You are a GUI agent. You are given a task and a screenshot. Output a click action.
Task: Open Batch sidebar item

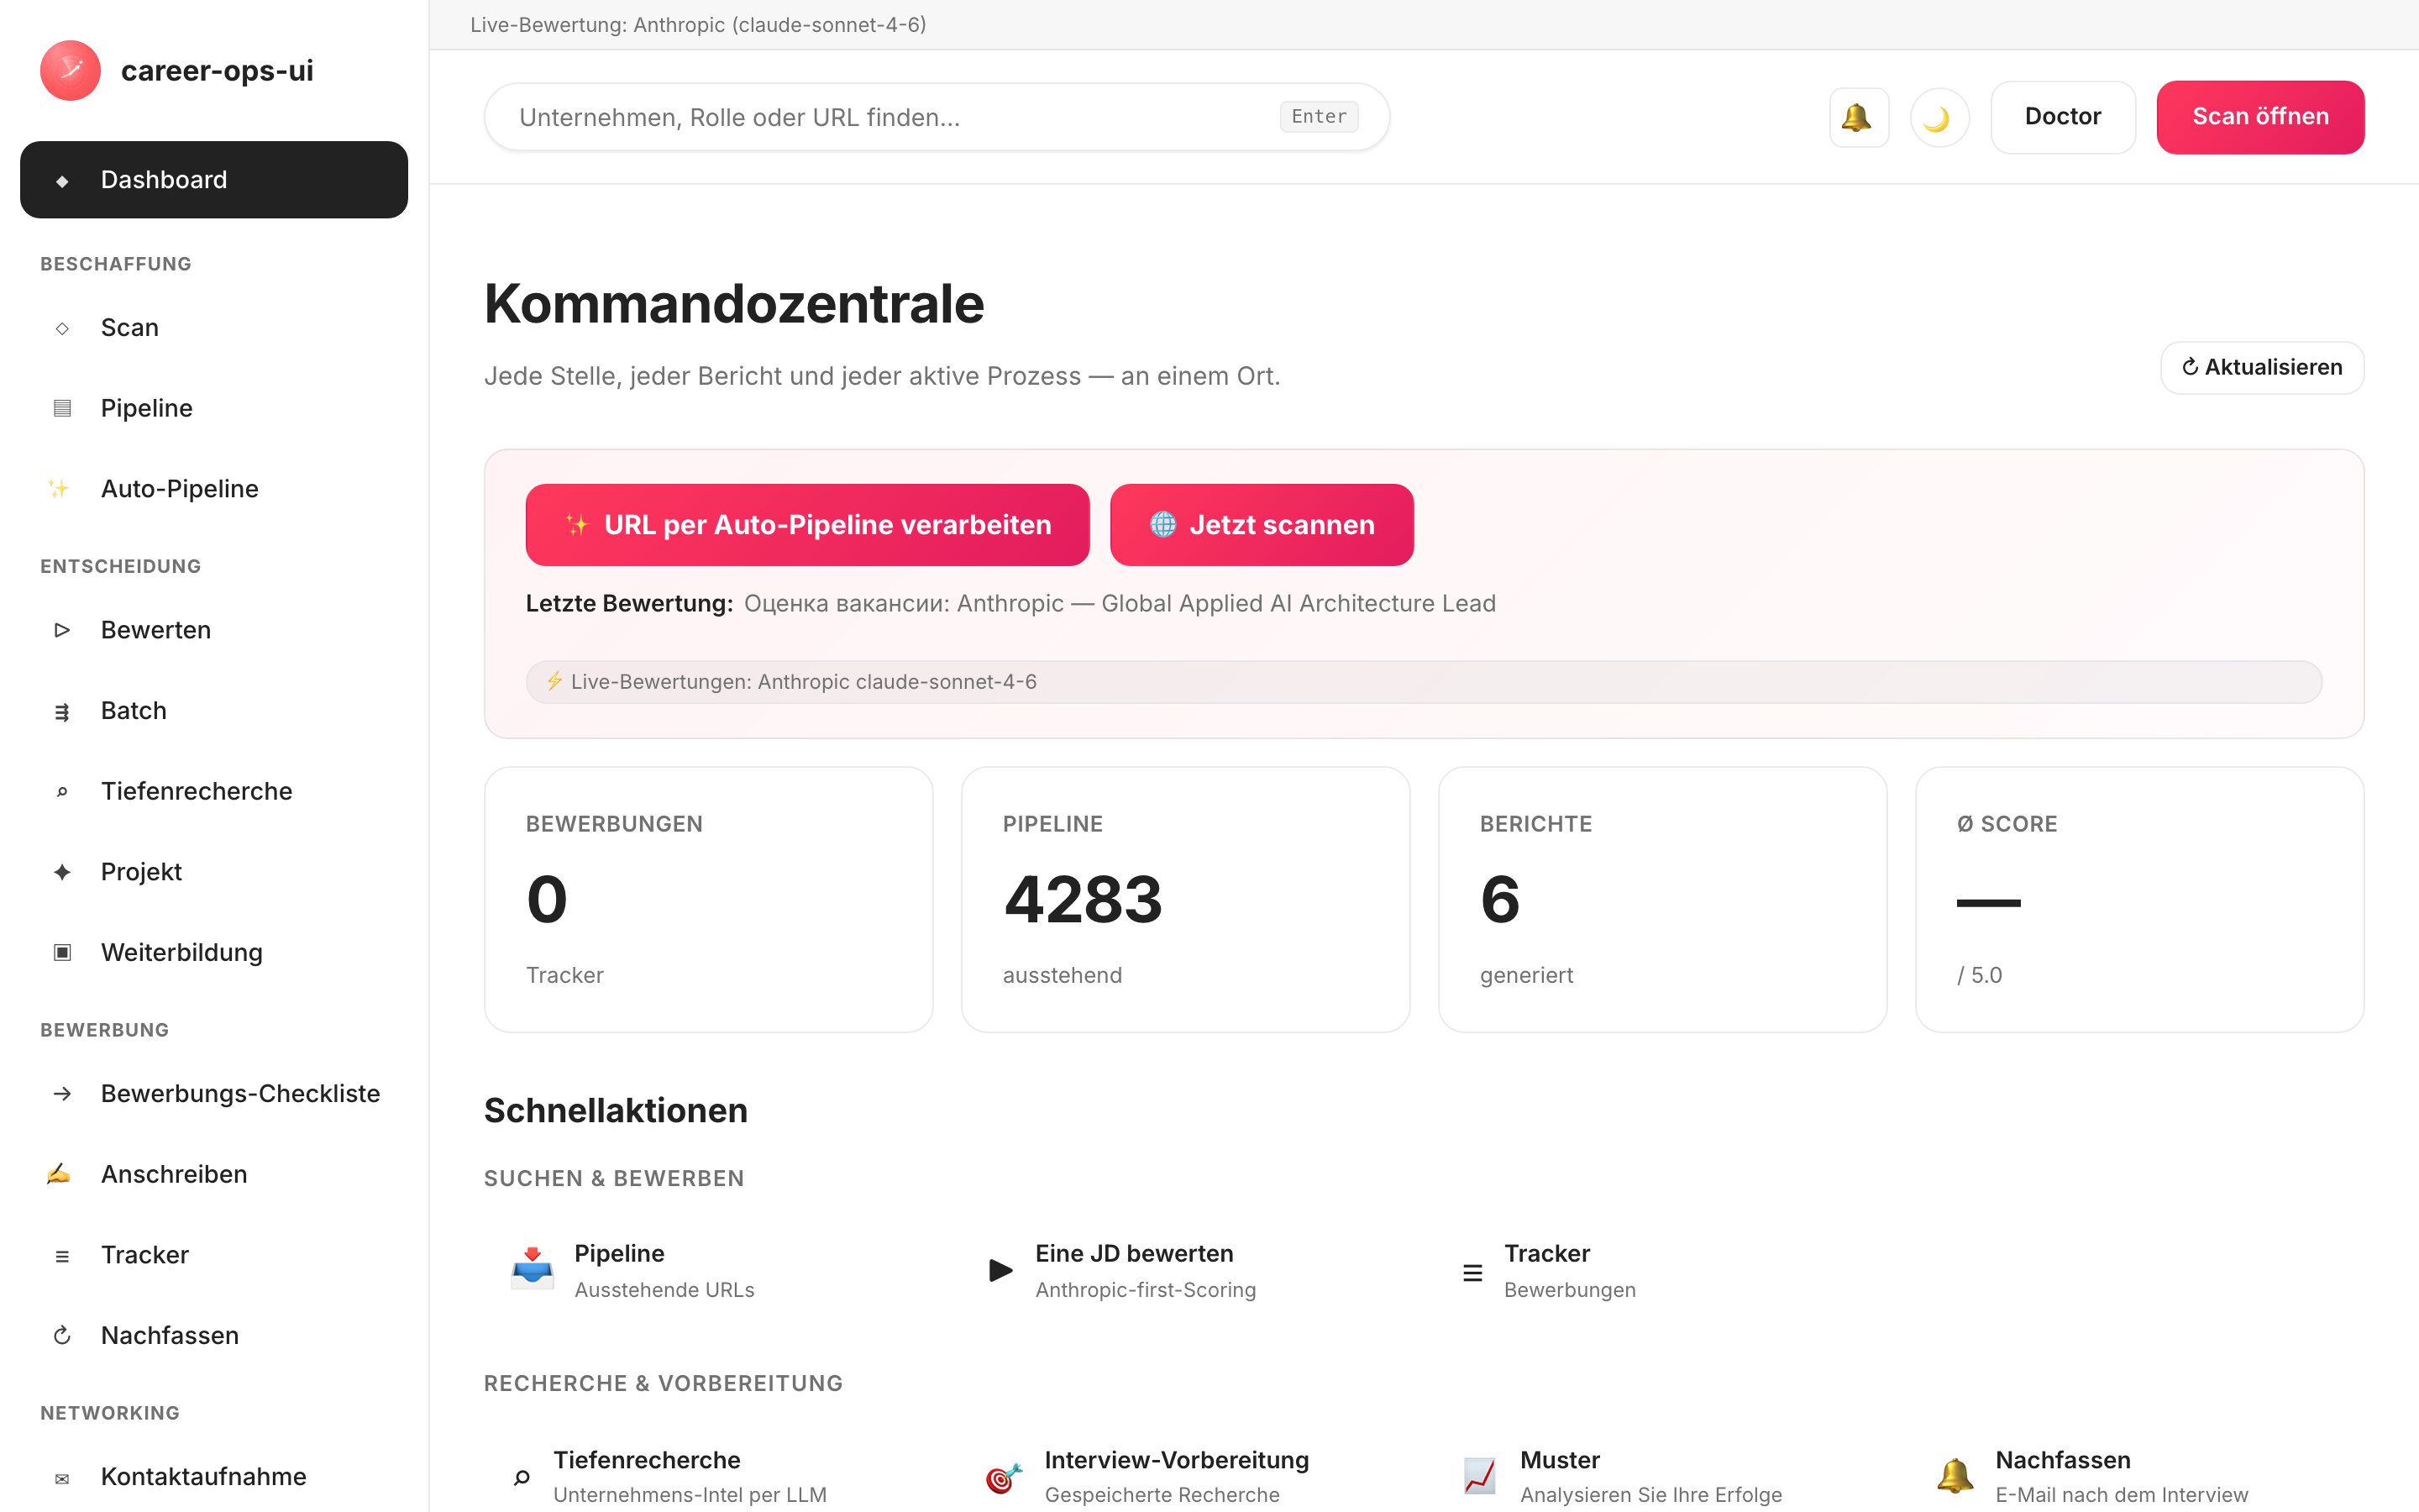(x=214, y=711)
